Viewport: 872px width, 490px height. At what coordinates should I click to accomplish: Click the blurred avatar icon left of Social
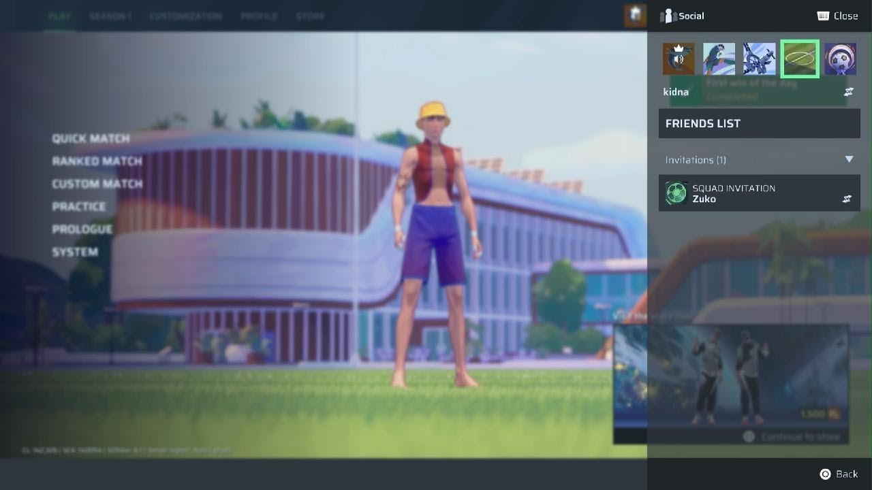pyautogui.click(x=635, y=16)
